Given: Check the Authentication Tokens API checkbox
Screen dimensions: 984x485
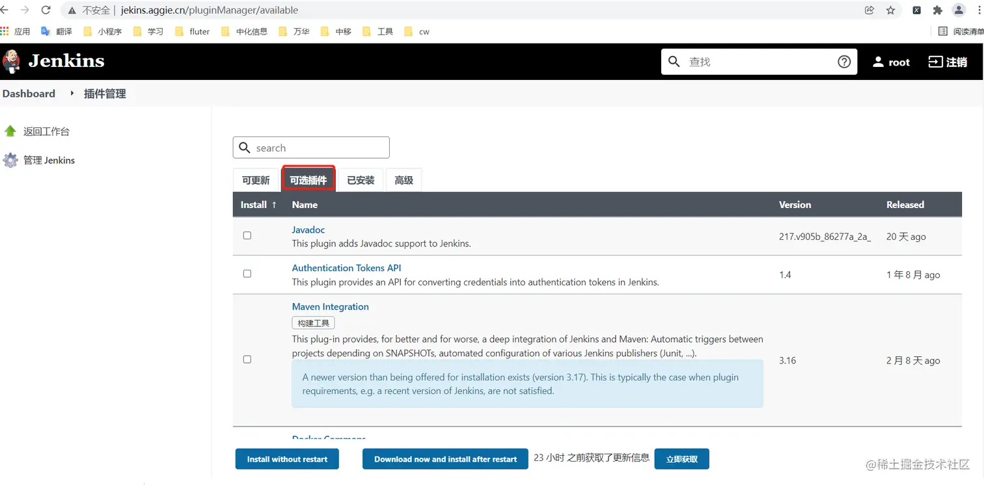Looking at the screenshot, I should click(247, 274).
